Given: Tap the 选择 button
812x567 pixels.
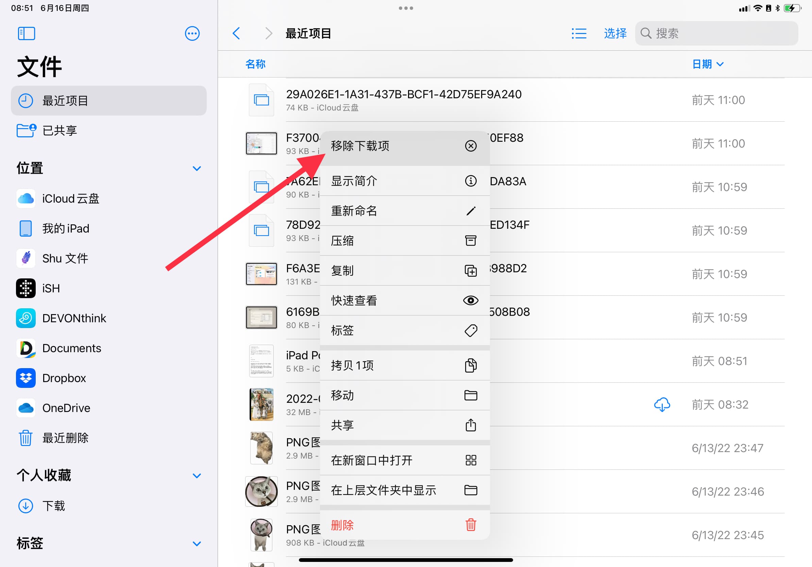Looking at the screenshot, I should pos(615,34).
